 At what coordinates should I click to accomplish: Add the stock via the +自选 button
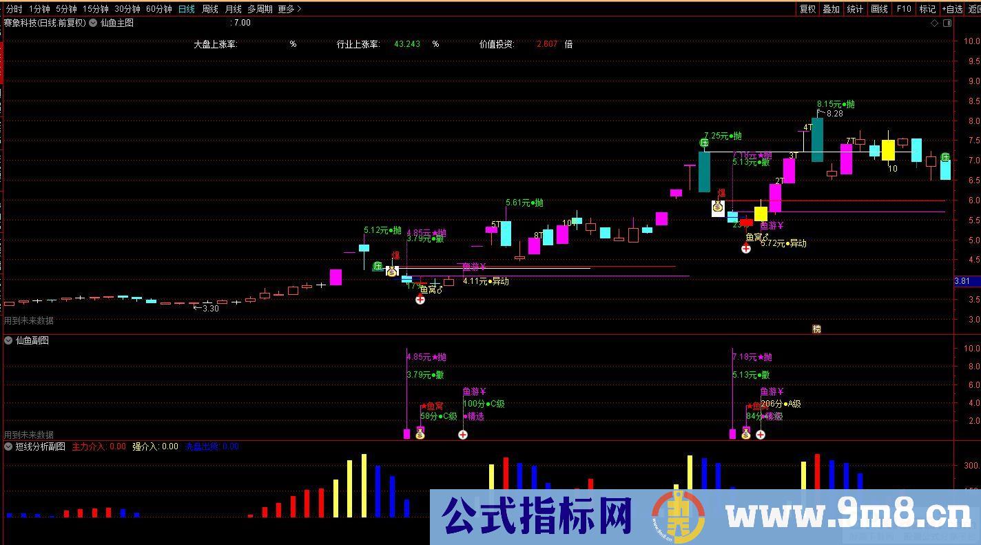click(x=951, y=9)
